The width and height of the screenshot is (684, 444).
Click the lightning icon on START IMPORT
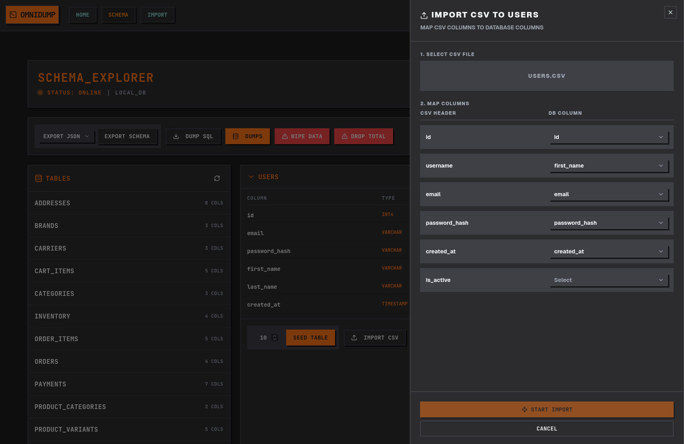524,409
